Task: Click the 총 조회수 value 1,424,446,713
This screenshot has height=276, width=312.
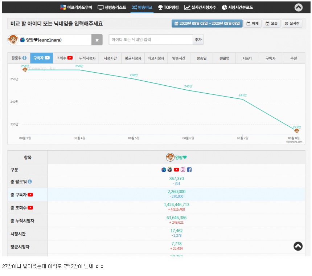Action: (x=176, y=205)
